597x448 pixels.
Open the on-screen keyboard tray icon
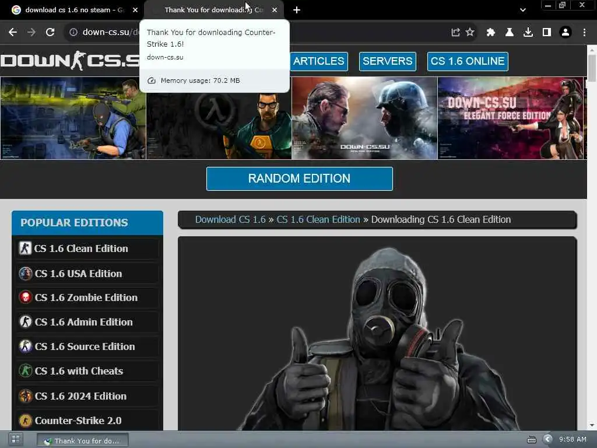coord(532,440)
